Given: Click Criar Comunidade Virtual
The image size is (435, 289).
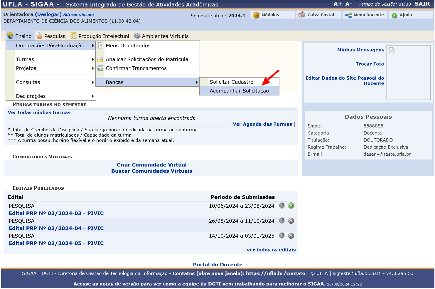Looking at the screenshot, I should tap(152, 165).
